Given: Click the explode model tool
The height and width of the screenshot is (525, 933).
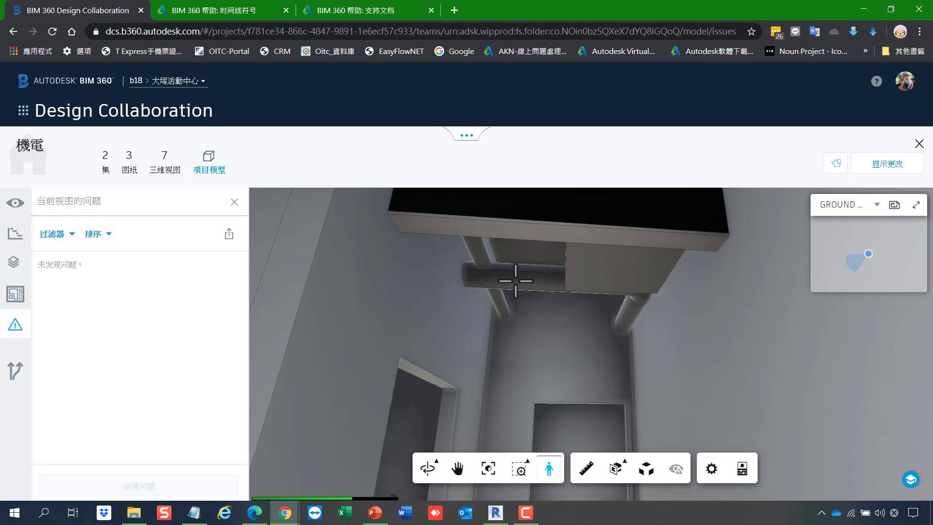Looking at the screenshot, I should (646, 469).
